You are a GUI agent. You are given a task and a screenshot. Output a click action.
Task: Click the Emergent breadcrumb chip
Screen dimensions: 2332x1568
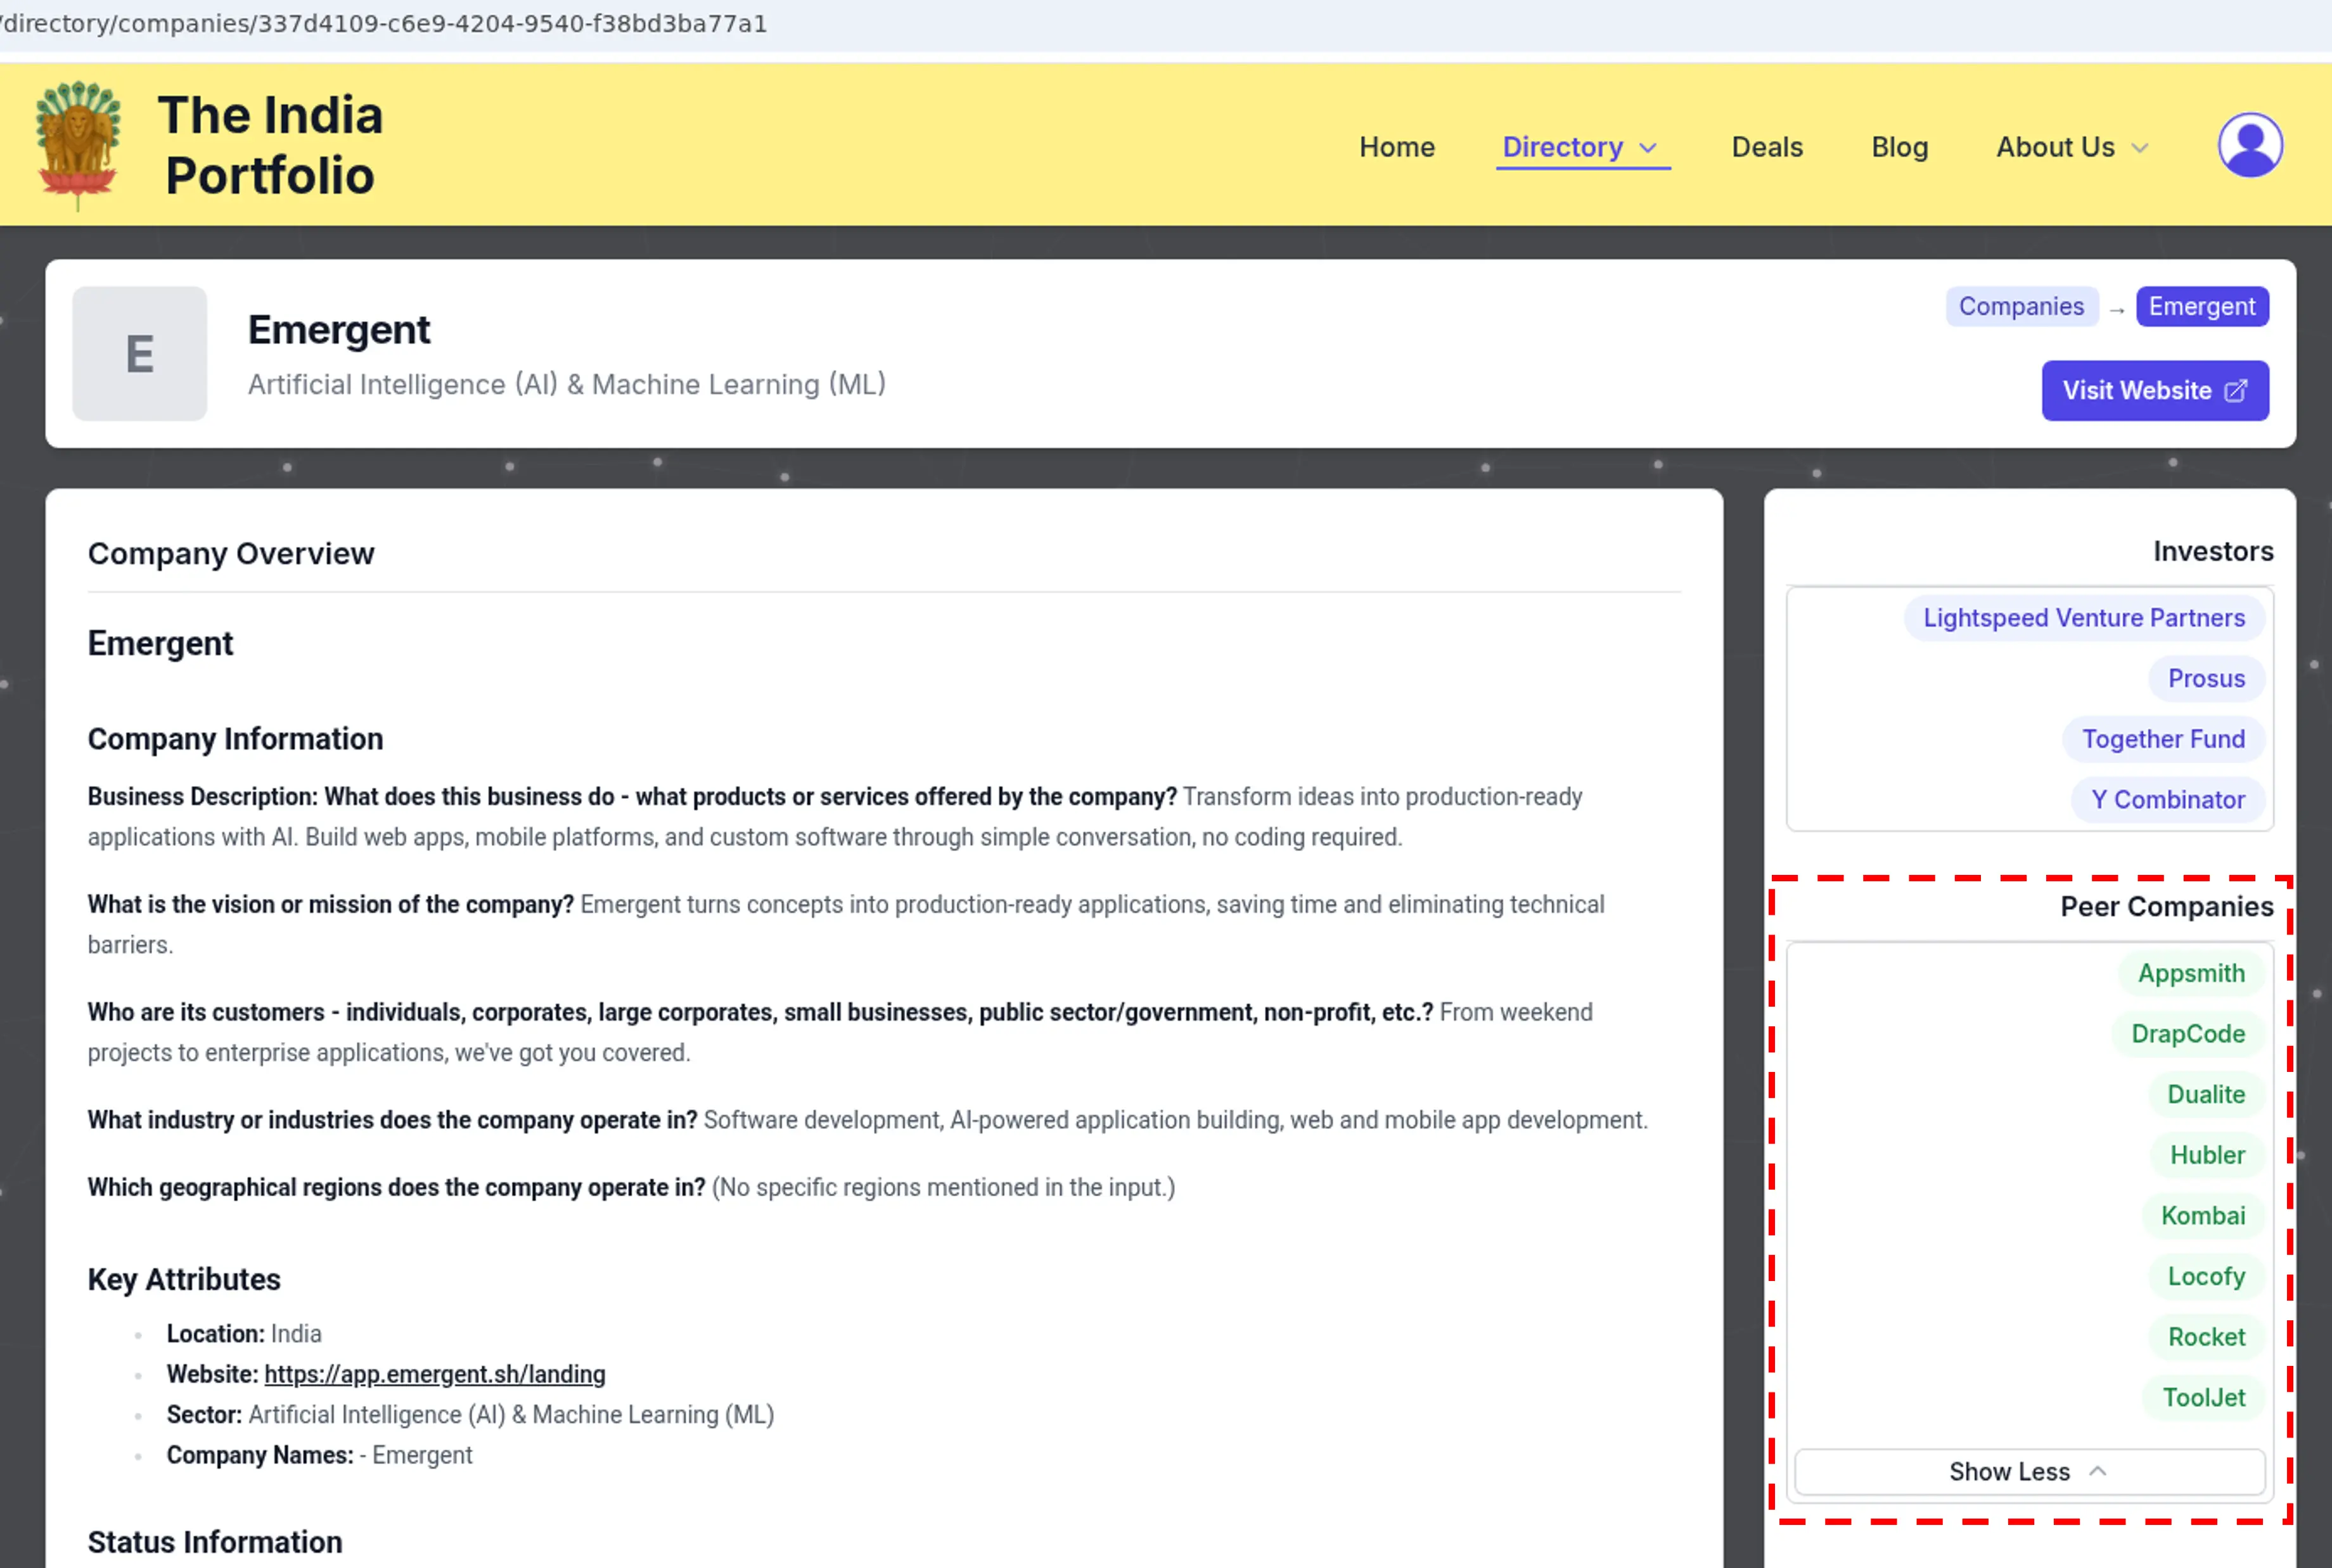click(2201, 306)
